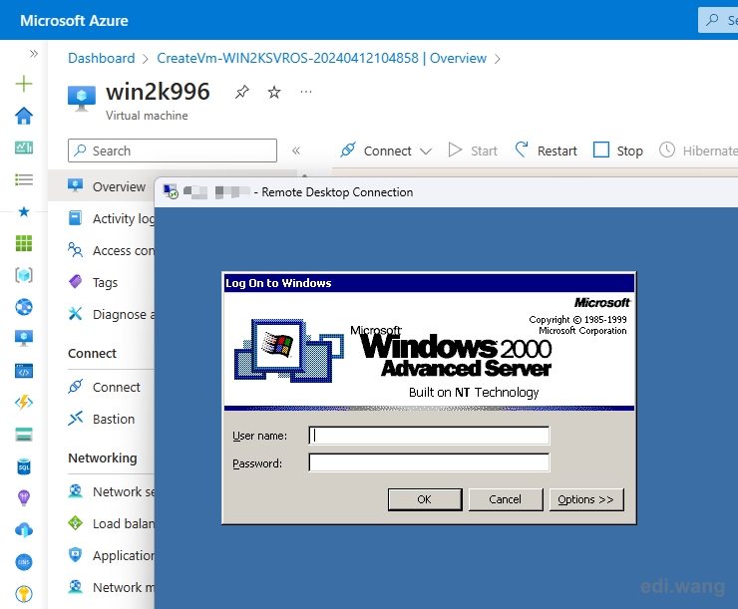Click the User name field in logon dialog
Viewport: 738px width, 609px height.
429,436
